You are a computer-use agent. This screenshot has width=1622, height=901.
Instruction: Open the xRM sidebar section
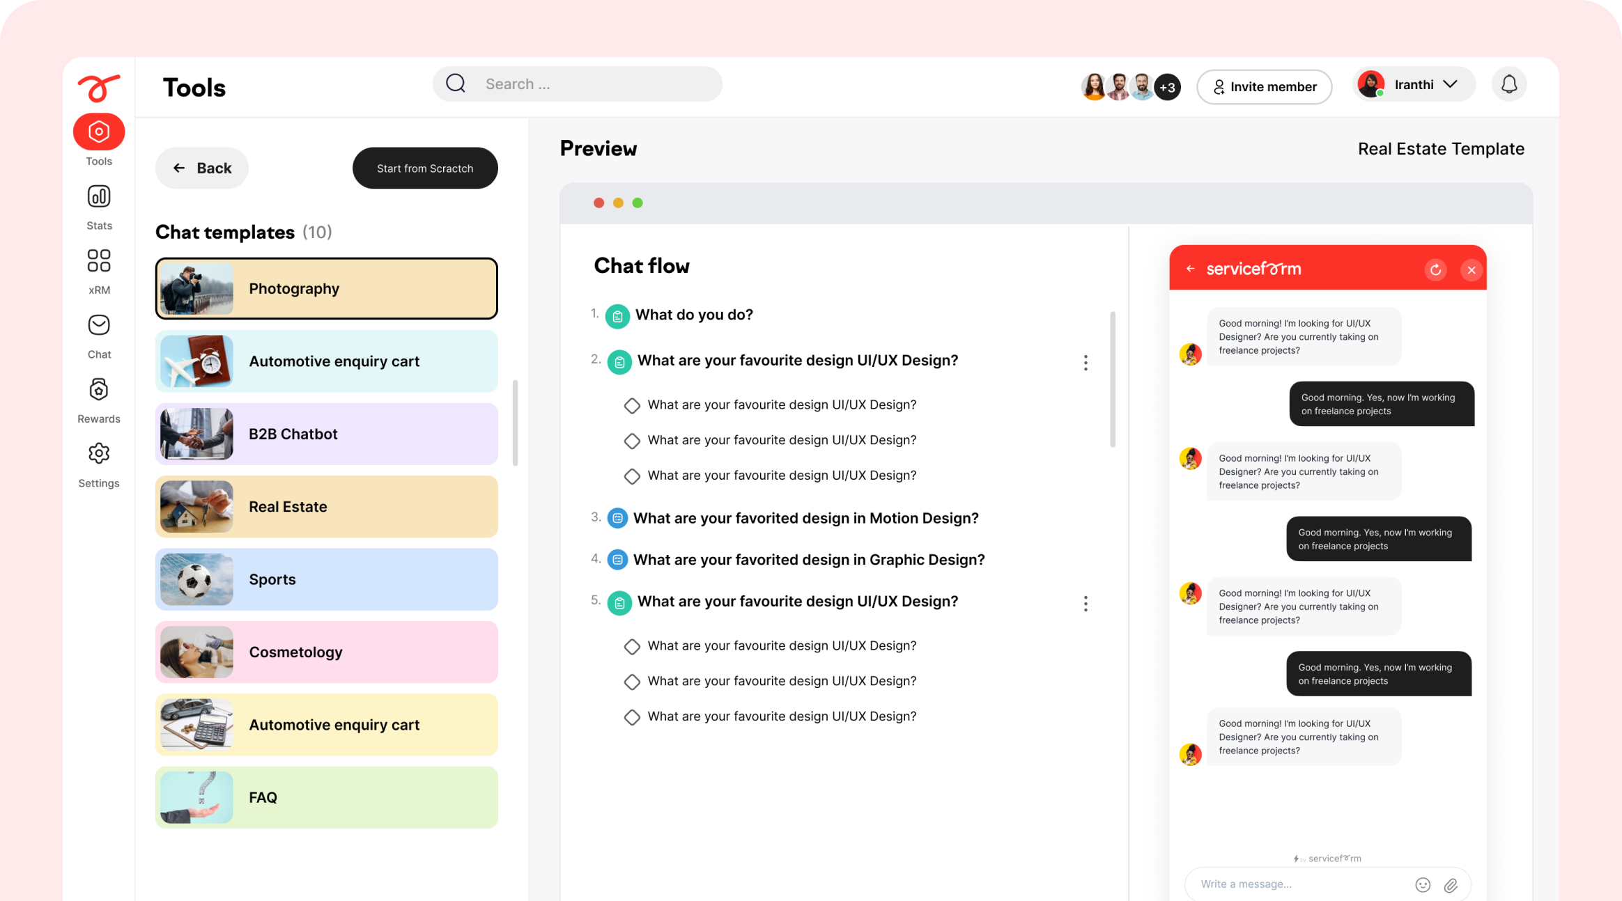point(99,261)
